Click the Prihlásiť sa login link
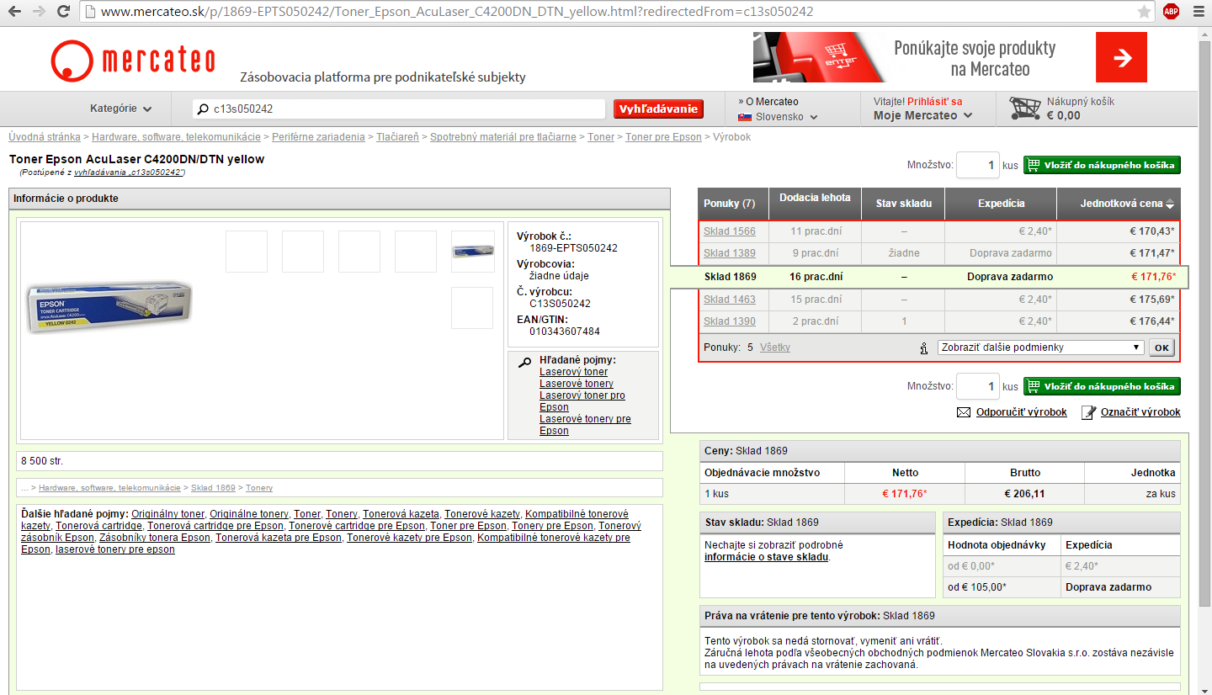This screenshot has width=1212, height=695. pyautogui.click(x=934, y=101)
